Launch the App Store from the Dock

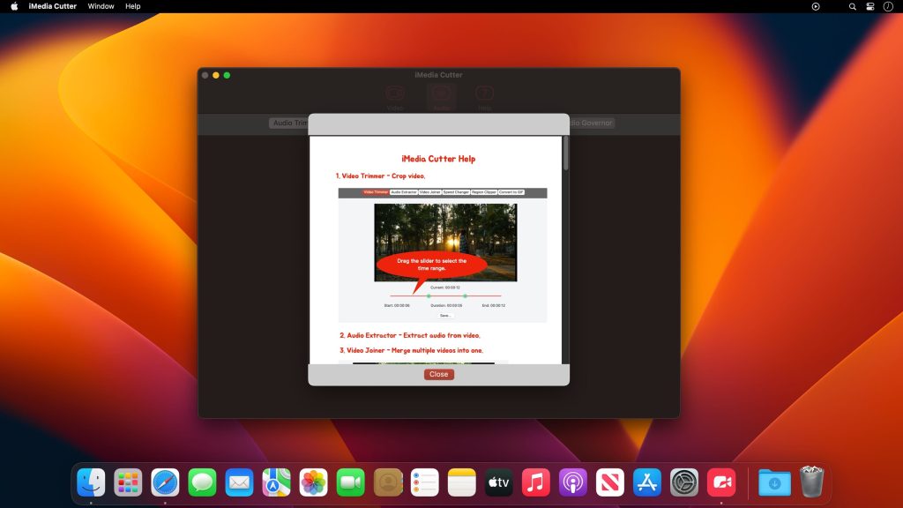pos(646,482)
